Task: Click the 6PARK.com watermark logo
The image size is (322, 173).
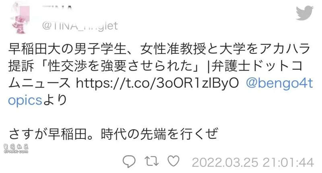Action: 16,149
